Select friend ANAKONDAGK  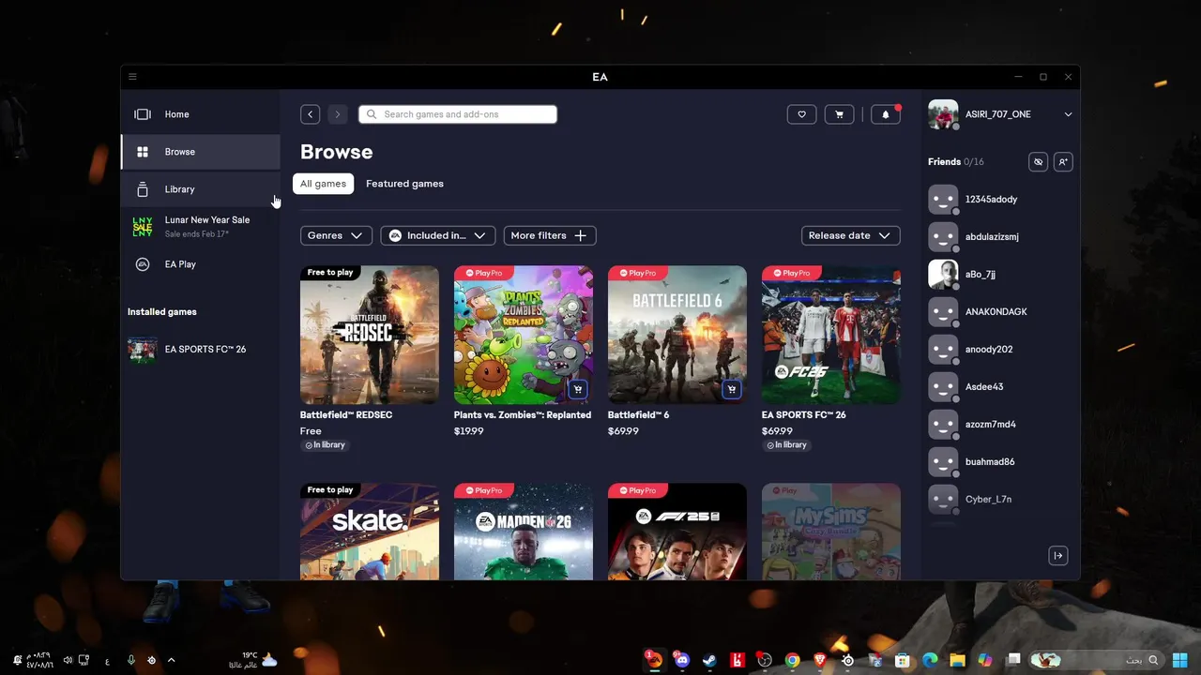pos(999,312)
